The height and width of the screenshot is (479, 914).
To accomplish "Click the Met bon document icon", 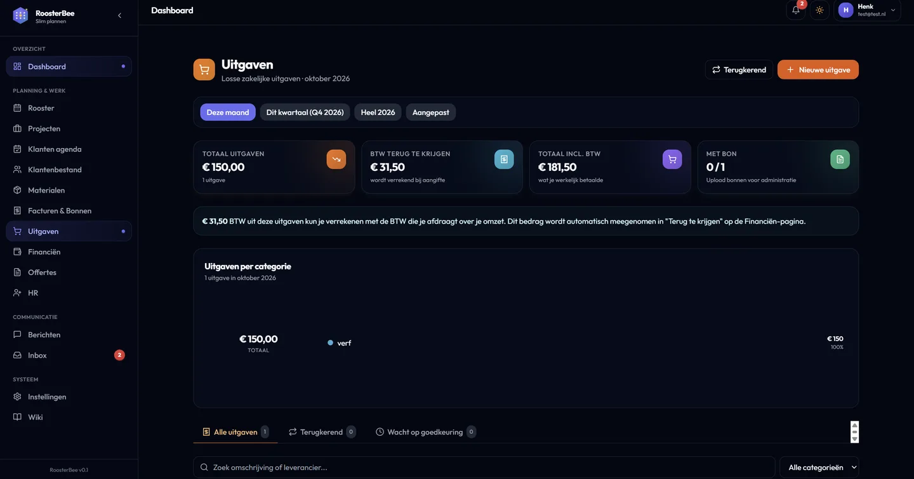I will [x=840, y=159].
